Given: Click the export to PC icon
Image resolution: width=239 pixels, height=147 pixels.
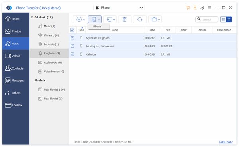Looking at the screenshot, I should coord(109,19).
